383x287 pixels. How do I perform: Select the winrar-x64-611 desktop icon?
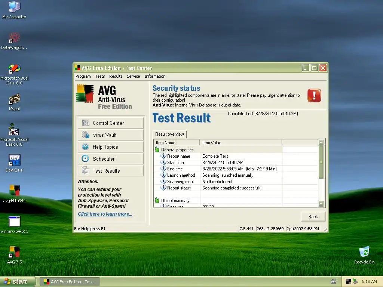pyautogui.click(x=14, y=225)
